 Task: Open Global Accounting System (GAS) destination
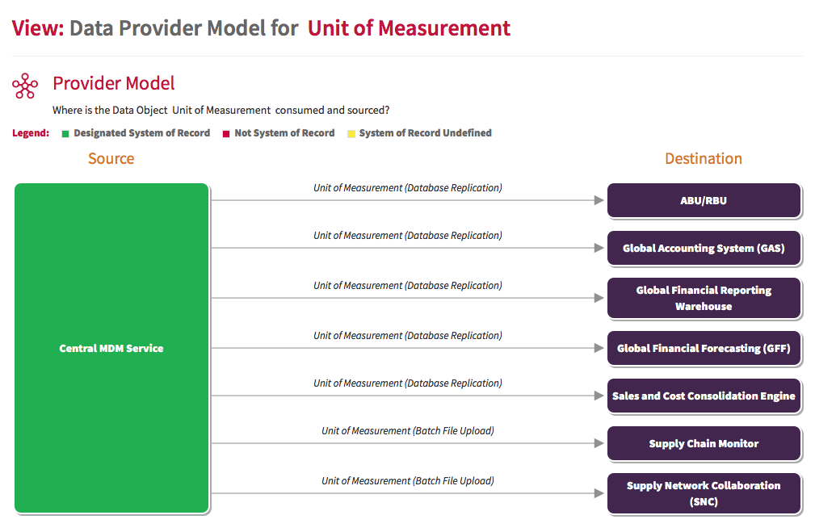tap(704, 248)
